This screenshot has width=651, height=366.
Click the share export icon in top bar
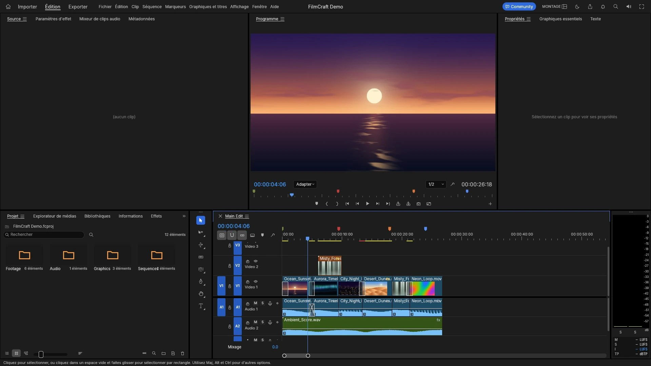[590, 6]
